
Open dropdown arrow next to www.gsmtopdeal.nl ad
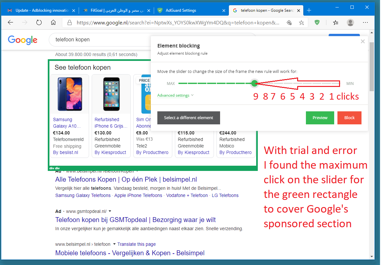tap(110, 211)
